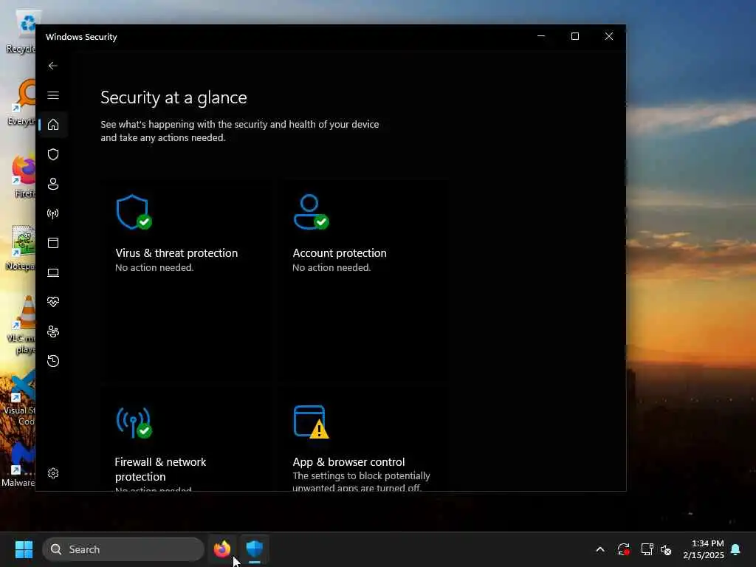Open the Recycle Bin desktop icon
756x567 pixels.
point(22,32)
